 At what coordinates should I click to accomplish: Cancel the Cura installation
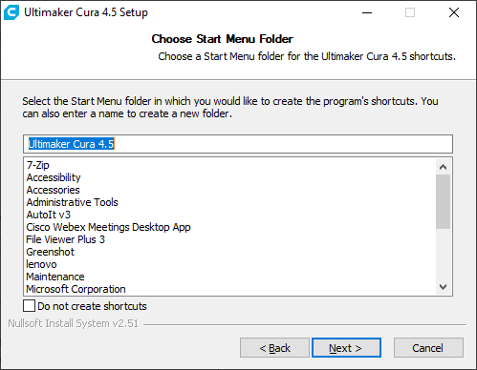(x=428, y=348)
